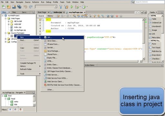This screenshot has height=116, width=165.
Task: Click the History view button
Action: tap(50, 16)
